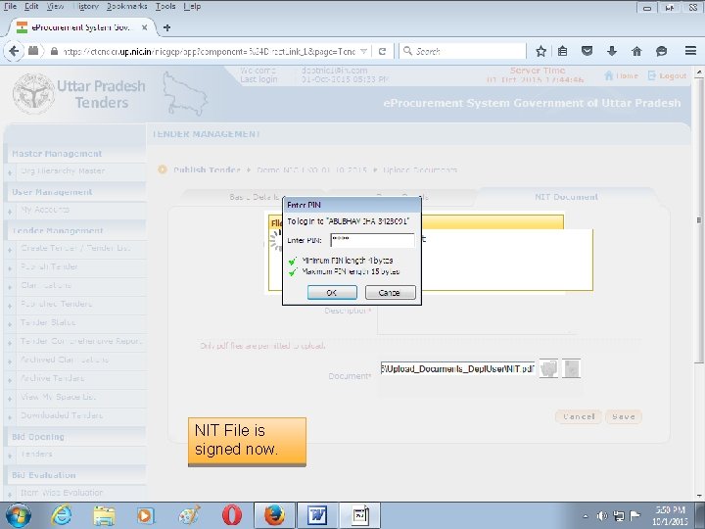Click the volume icon in system tray
Viewport: 705px width, 529px height.
tap(601, 516)
